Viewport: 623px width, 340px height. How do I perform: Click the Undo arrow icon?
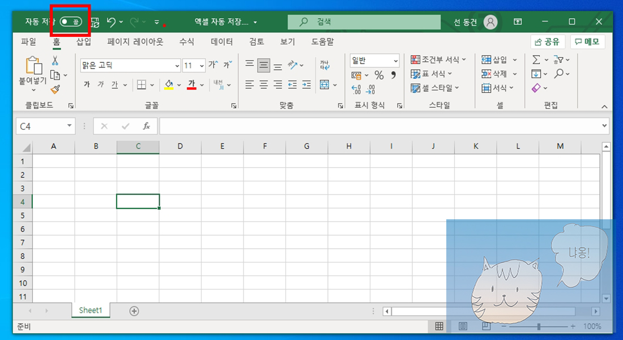[x=111, y=22]
